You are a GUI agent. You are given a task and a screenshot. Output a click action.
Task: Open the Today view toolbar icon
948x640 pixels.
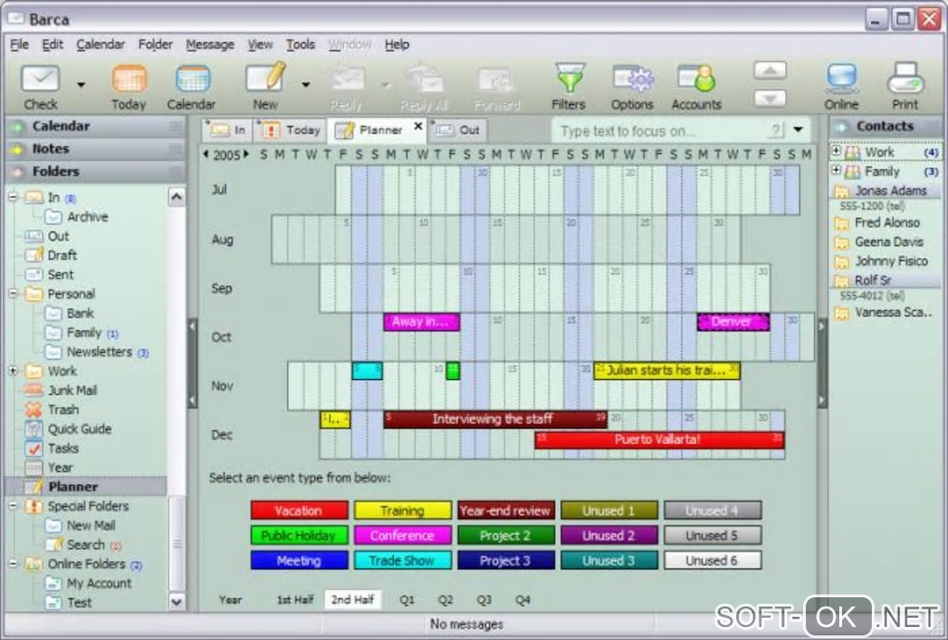pyautogui.click(x=129, y=79)
